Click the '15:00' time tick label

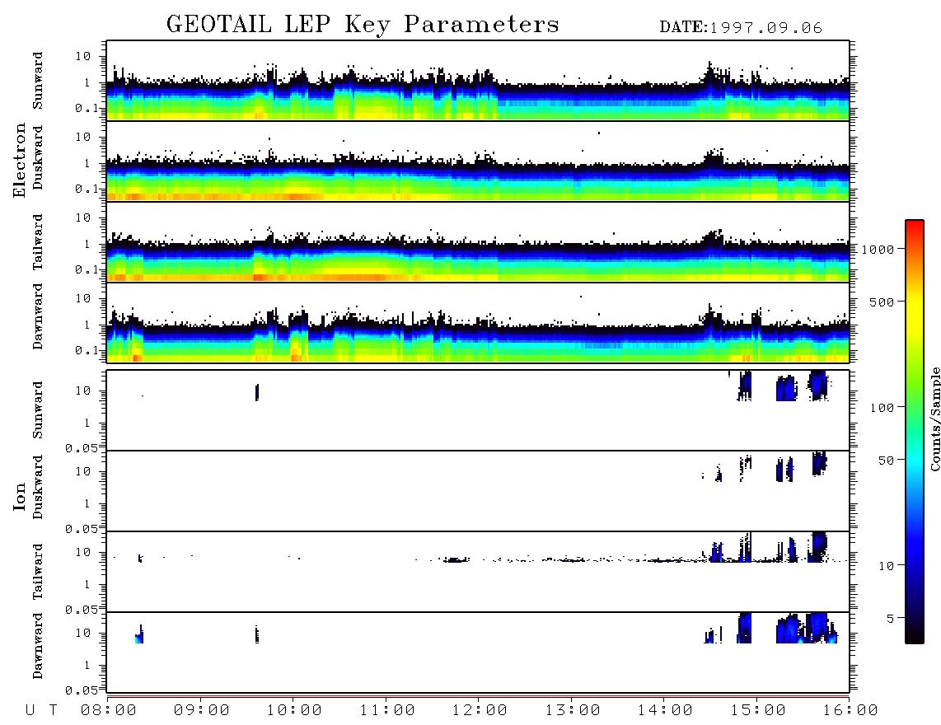(x=758, y=711)
